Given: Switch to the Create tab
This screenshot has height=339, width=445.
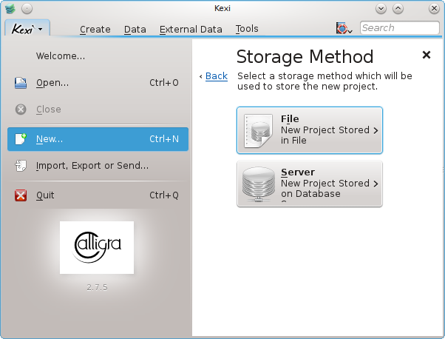Looking at the screenshot, I should click(95, 30).
